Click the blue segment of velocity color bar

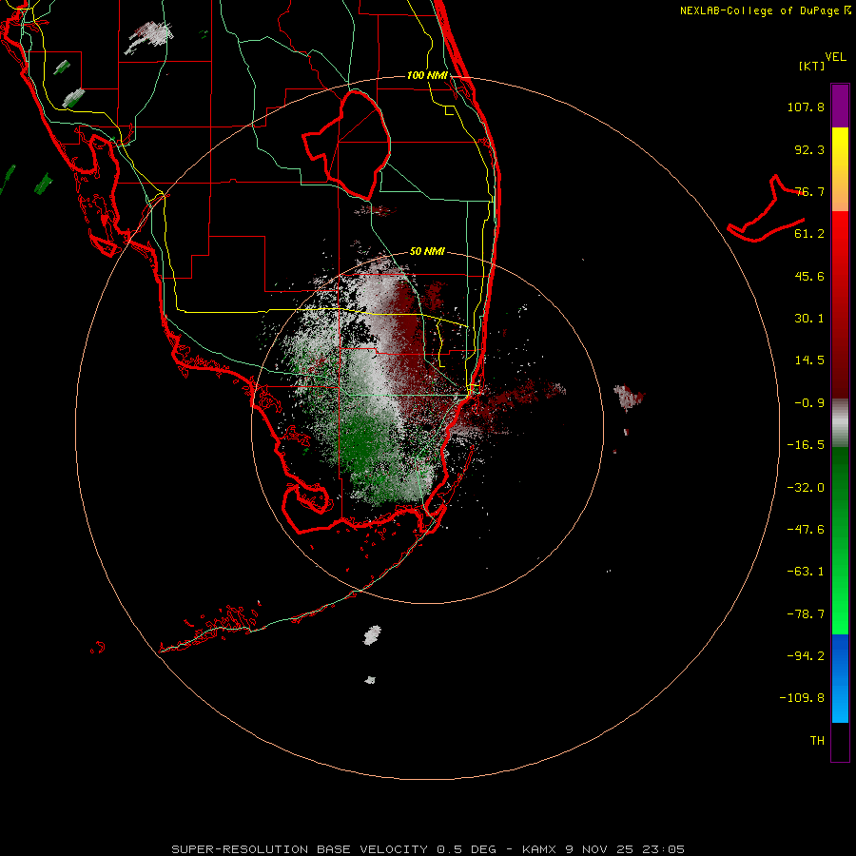(840, 678)
